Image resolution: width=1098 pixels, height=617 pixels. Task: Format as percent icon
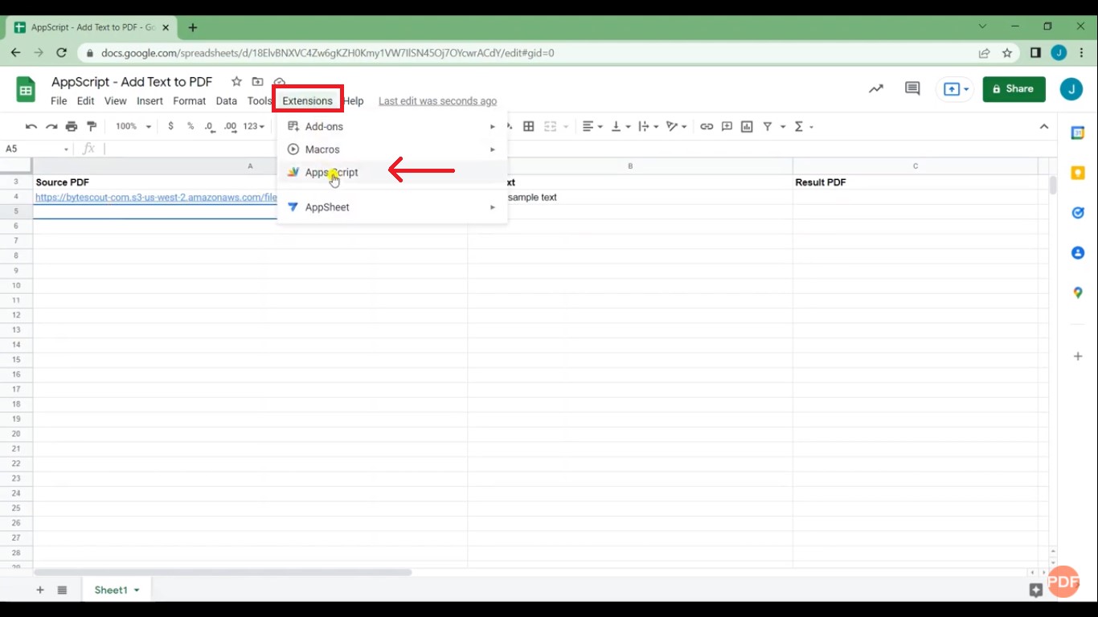tap(191, 126)
